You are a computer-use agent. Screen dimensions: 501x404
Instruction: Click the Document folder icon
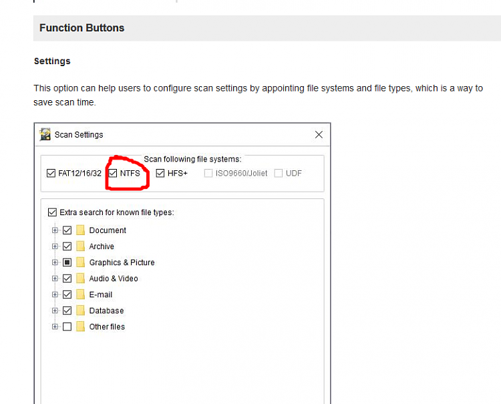pyautogui.click(x=81, y=230)
